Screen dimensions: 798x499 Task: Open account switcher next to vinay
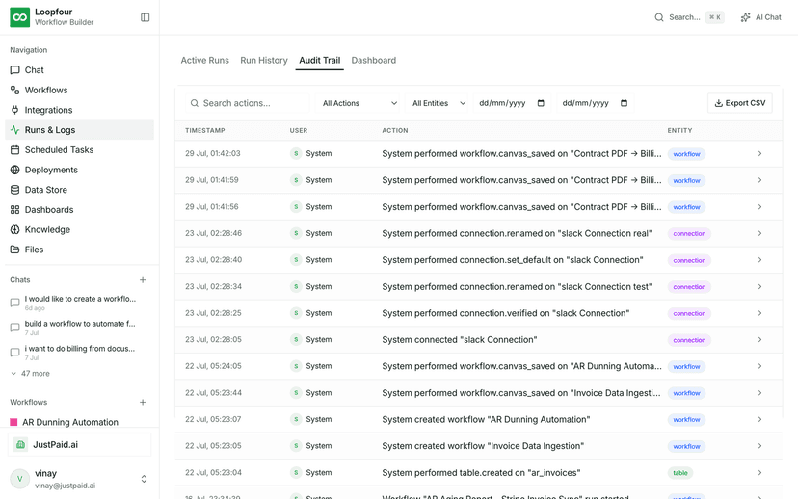pos(144,479)
